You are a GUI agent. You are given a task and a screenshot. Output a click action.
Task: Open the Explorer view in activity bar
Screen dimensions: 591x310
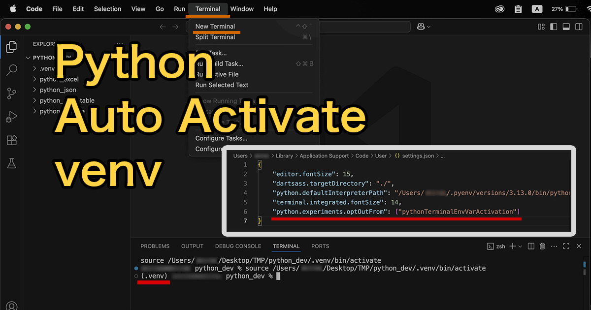[x=11, y=47]
